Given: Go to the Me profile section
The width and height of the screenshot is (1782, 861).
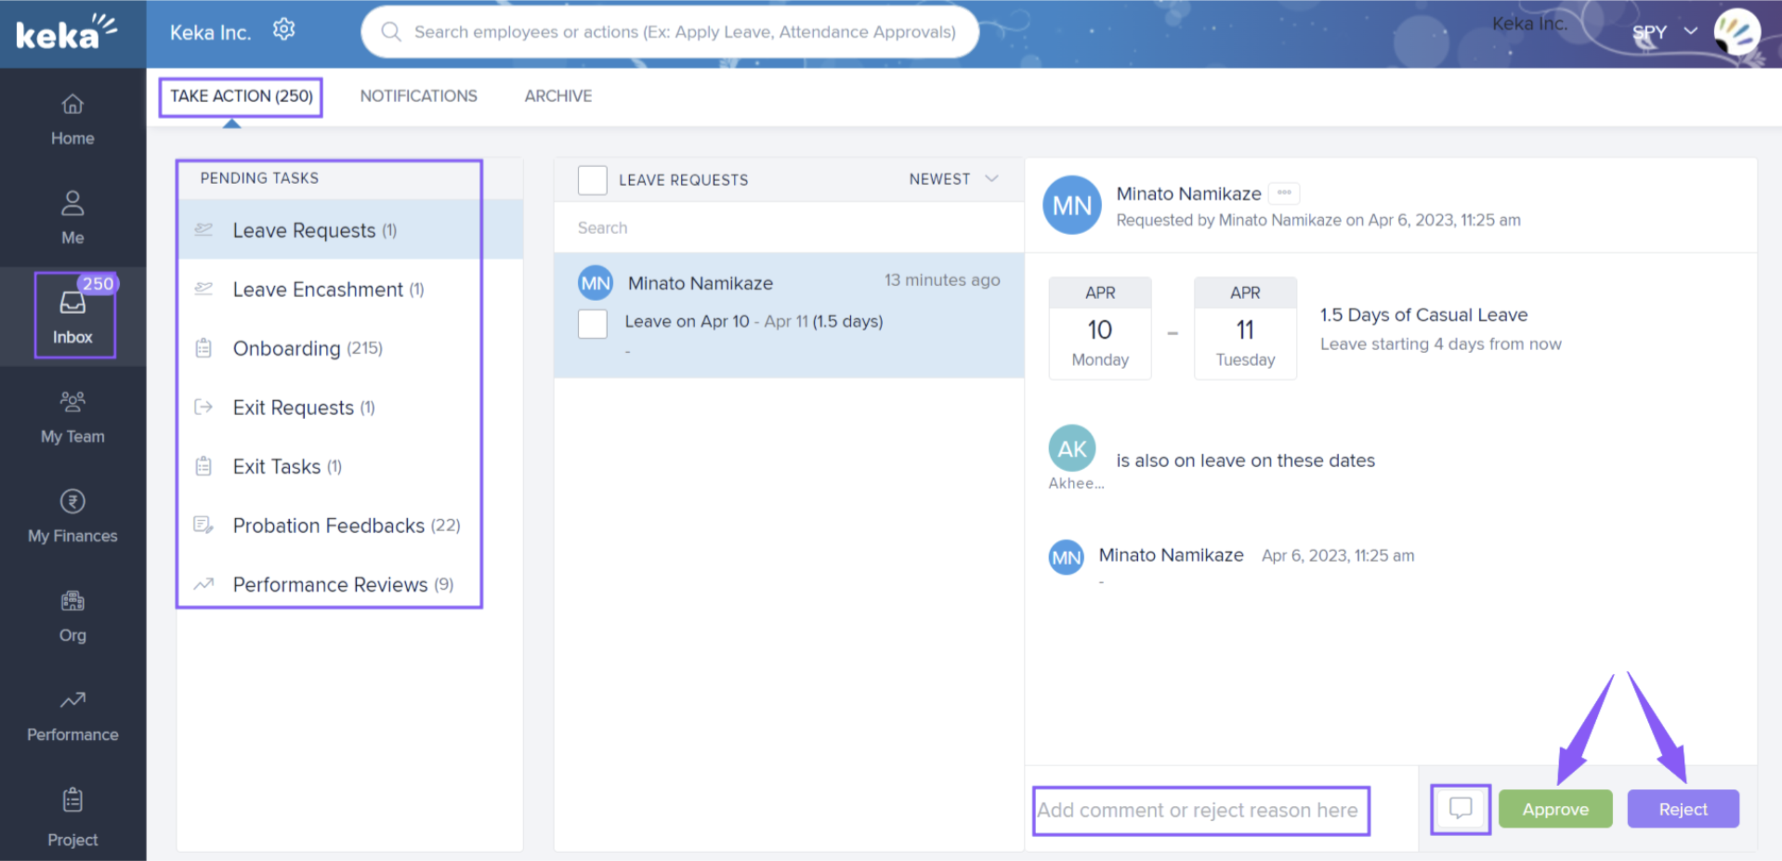Looking at the screenshot, I should (72, 218).
